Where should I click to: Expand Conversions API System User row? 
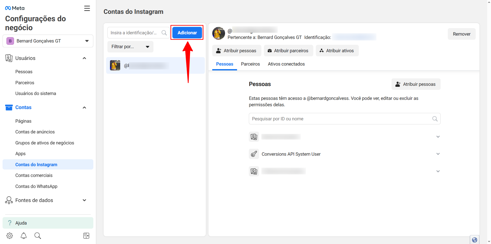pyautogui.click(x=438, y=154)
